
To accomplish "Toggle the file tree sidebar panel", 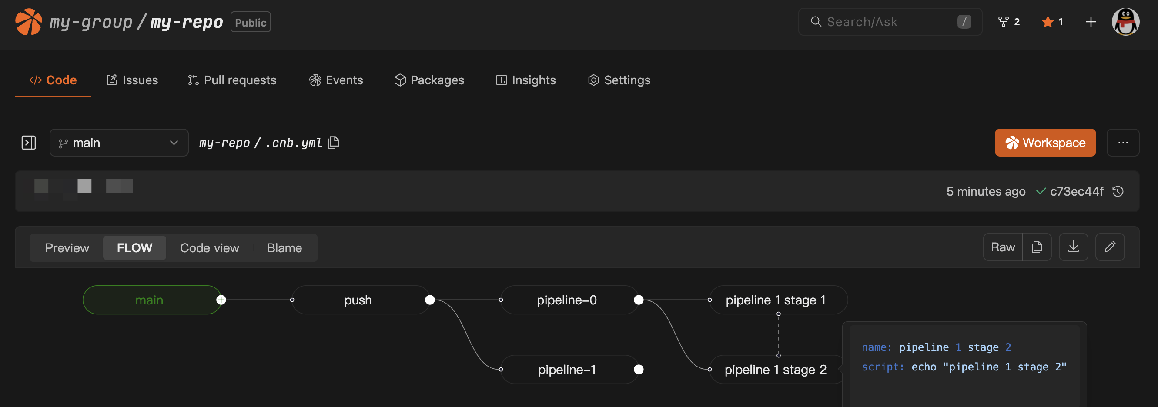I will coord(29,143).
